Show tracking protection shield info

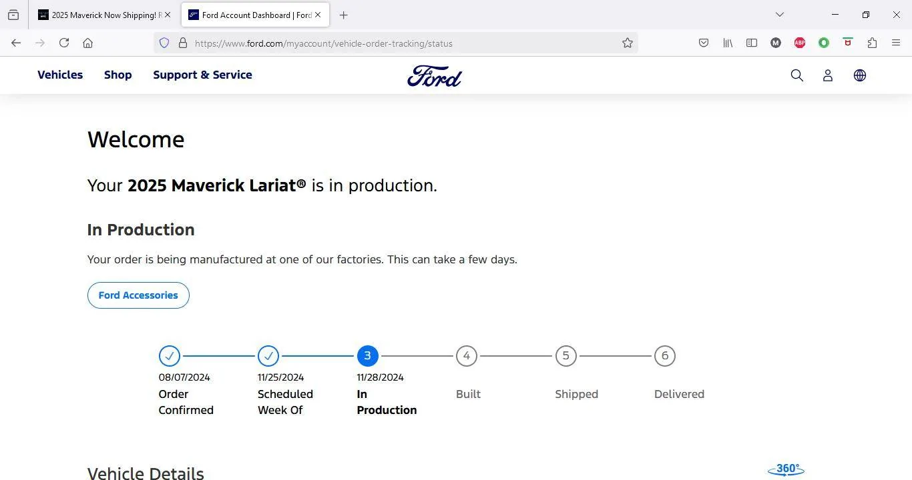[x=164, y=43]
